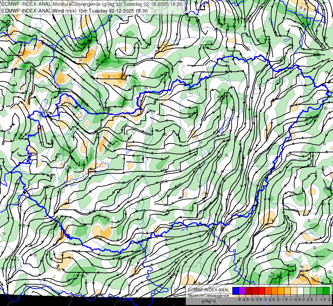Click 'ECMWF-INDEX-ANAL' label in the legend box
333x306 pixels.
pos(209,290)
